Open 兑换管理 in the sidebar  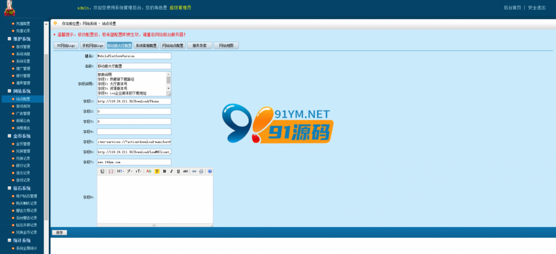click(x=23, y=151)
